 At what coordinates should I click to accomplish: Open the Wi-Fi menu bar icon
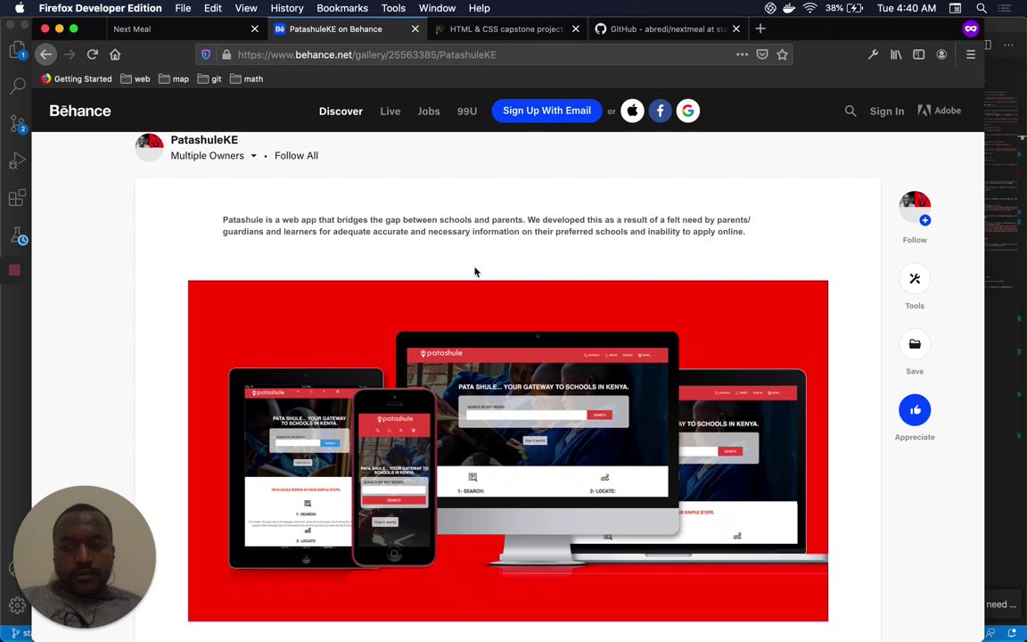click(x=810, y=8)
